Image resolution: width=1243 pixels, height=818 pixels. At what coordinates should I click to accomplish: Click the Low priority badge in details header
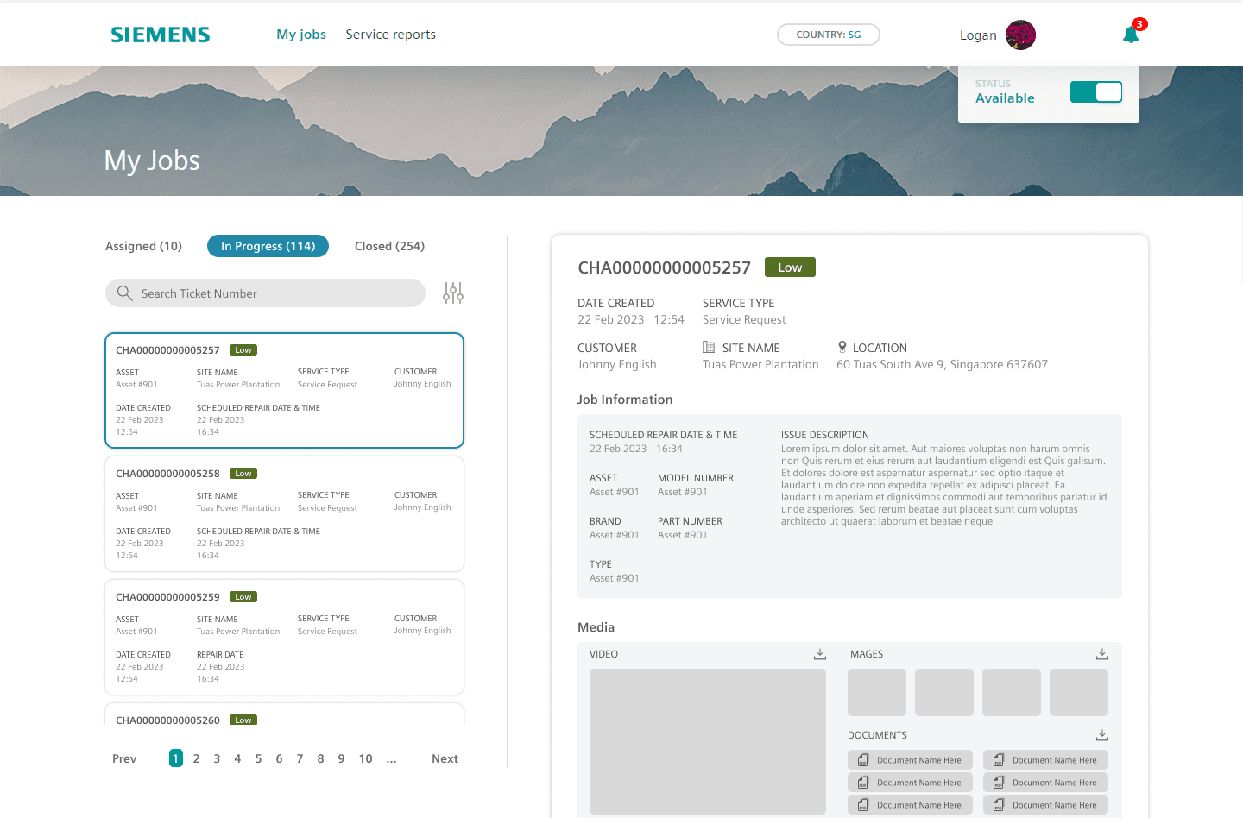[790, 267]
